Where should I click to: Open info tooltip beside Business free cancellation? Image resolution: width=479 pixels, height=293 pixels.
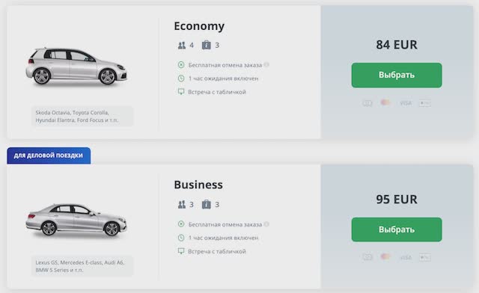pyautogui.click(x=266, y=224)
